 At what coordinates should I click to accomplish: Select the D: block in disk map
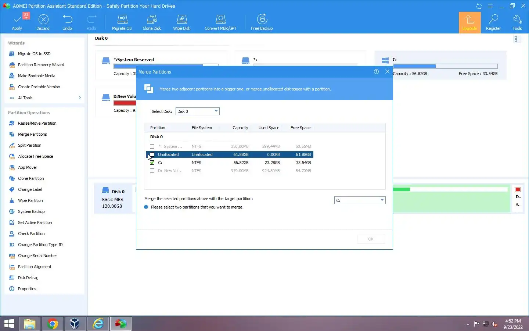point(518,199)
